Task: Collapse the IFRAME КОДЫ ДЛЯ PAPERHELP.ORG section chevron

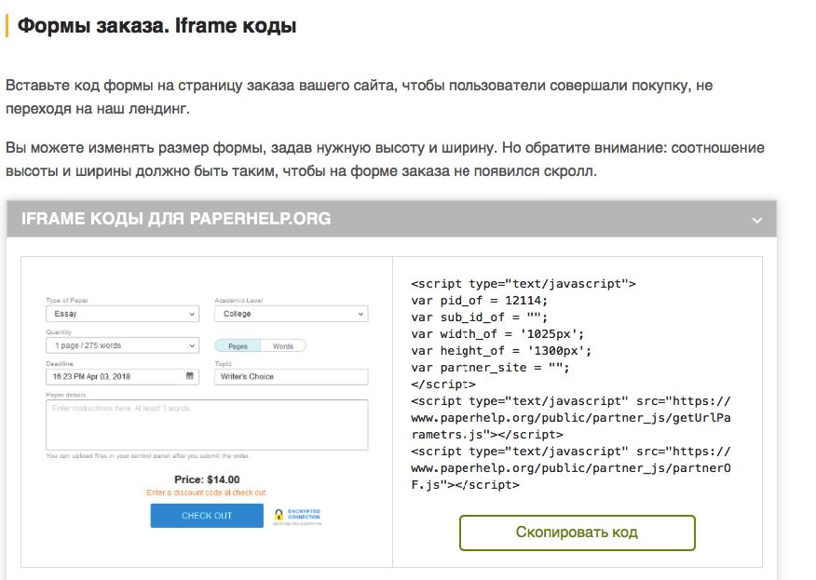Action: (x=757, y=220)
